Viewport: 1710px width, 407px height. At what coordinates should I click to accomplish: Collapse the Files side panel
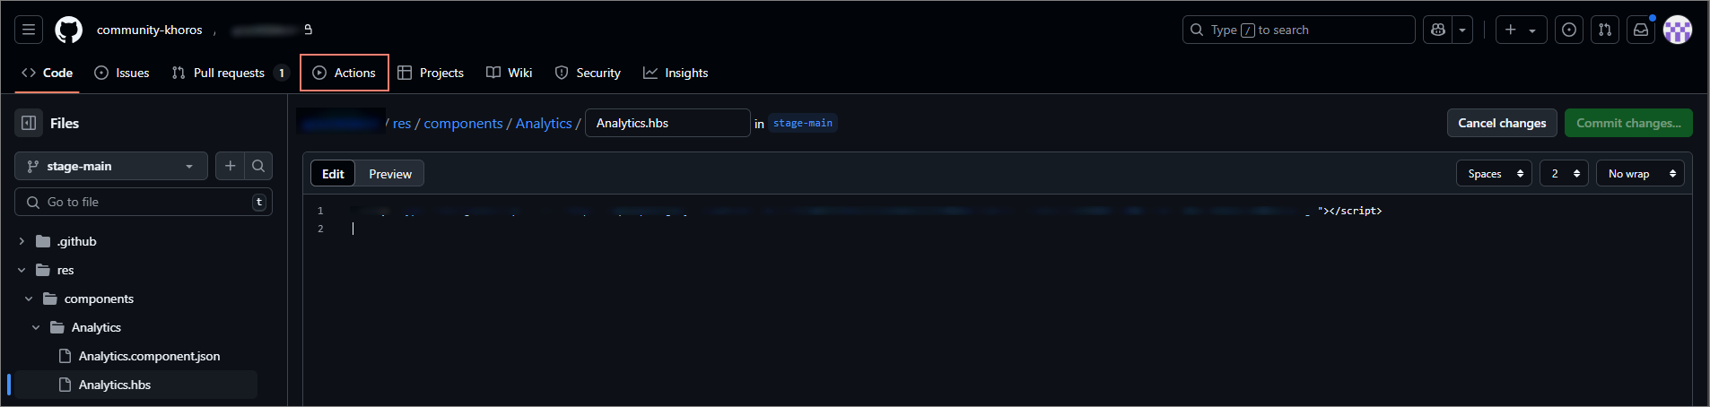point(29,123)
